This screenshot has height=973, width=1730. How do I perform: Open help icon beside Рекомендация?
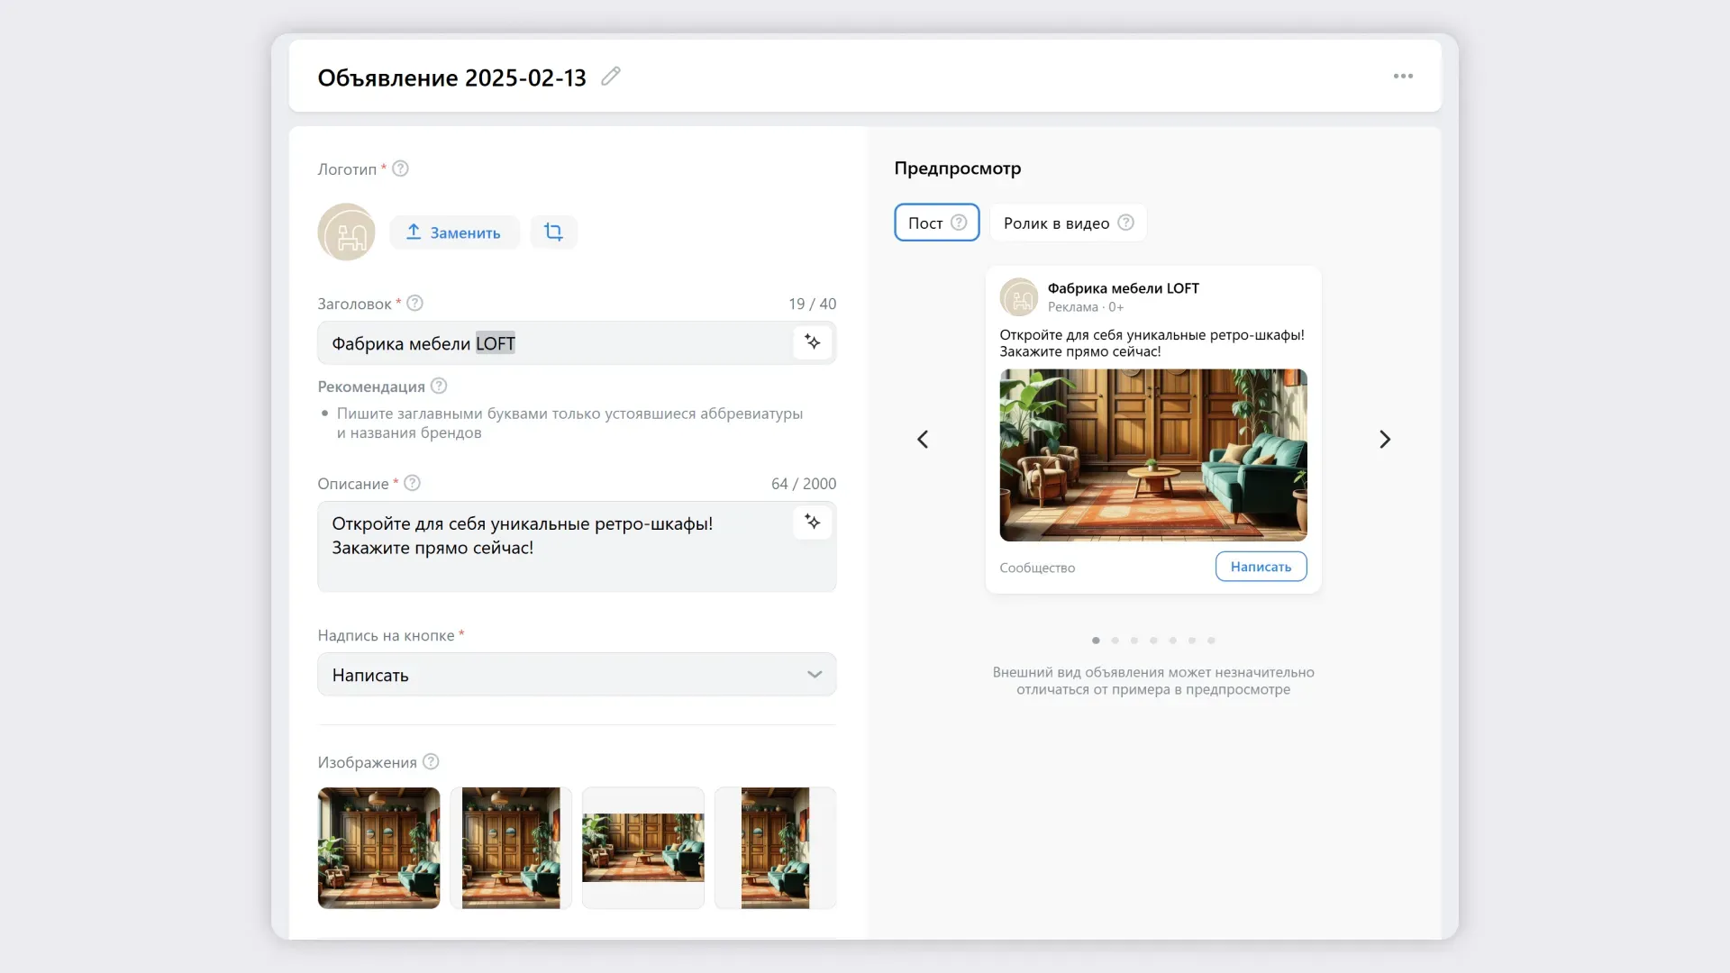439,386
